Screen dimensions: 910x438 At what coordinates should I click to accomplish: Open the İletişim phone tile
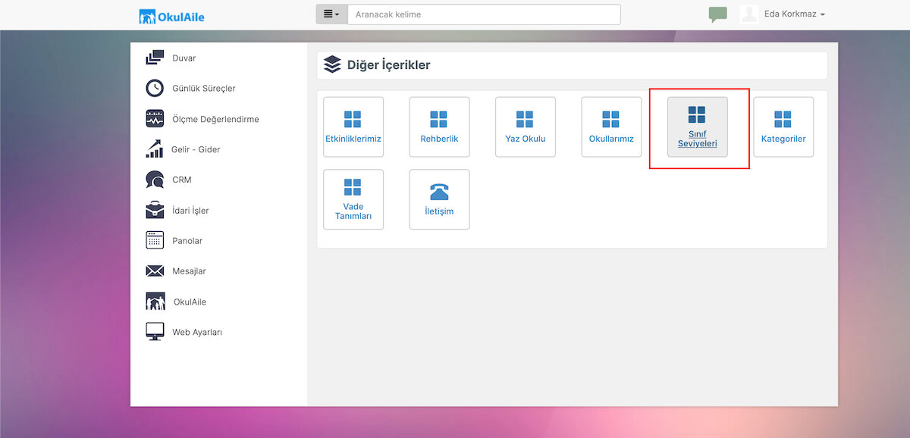click(440, 199)
